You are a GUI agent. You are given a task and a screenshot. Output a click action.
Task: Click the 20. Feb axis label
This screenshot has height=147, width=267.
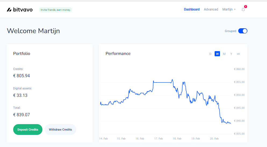tap(214, 138)
